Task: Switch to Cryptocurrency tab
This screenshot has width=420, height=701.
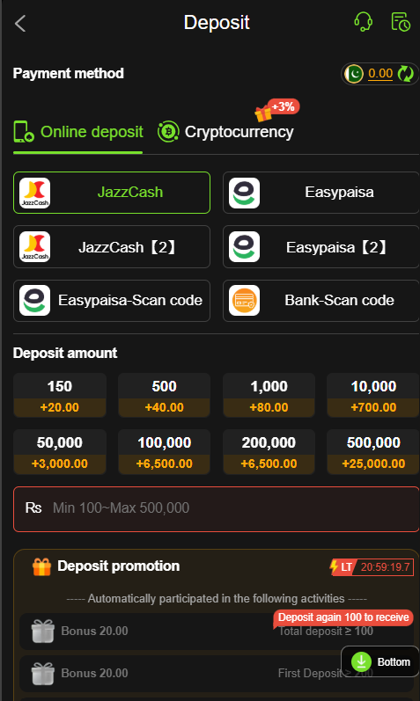Action: pyautogui.click(x=225, y=132)
